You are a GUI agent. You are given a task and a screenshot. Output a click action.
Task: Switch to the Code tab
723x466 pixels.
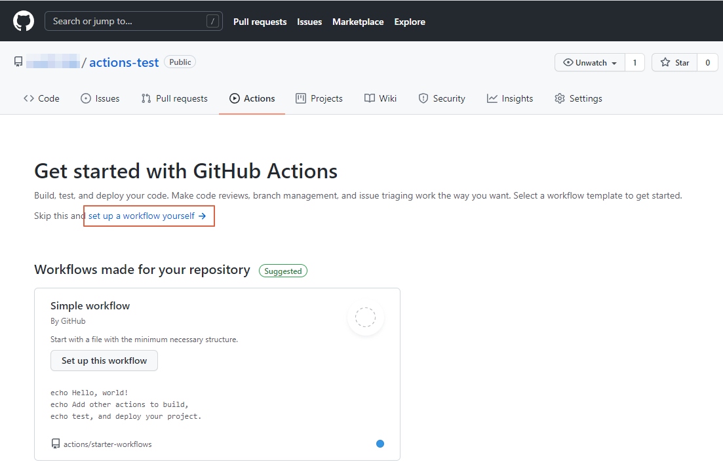41,98
